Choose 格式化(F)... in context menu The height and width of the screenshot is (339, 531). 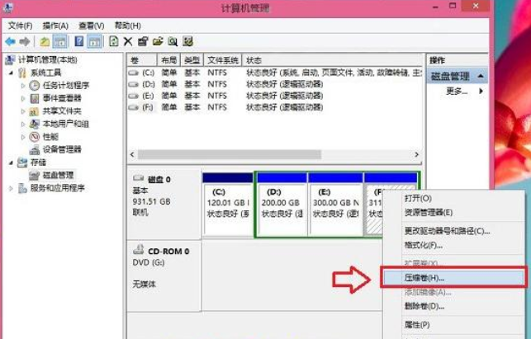(454, 245)
